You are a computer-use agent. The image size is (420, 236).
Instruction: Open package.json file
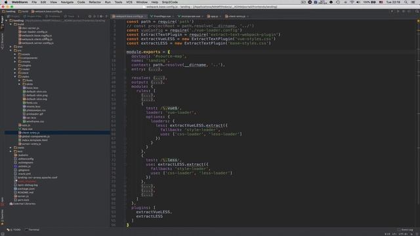point(24,189)
